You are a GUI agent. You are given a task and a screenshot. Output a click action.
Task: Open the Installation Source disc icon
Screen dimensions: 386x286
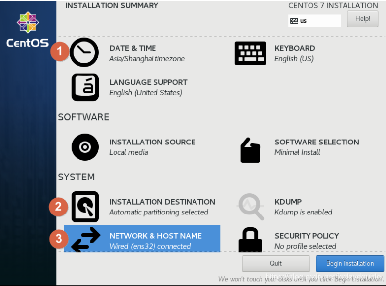tap(85, 147)
